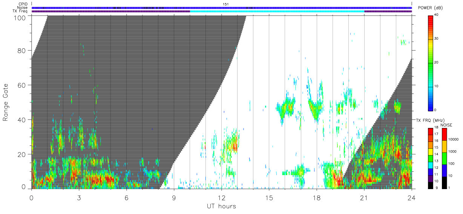The height and width of the screenshot is (214, 463).
Task: Select the 14 MHz tick label
Action: pyautogui.click(x=436, y=155)
